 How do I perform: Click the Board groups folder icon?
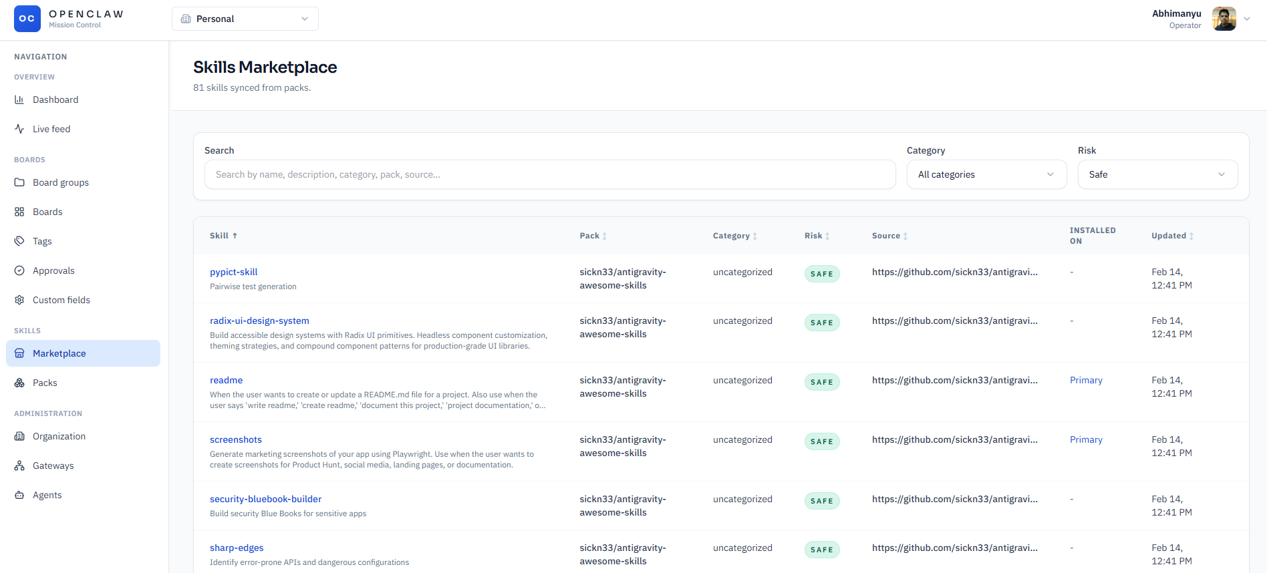19,182
